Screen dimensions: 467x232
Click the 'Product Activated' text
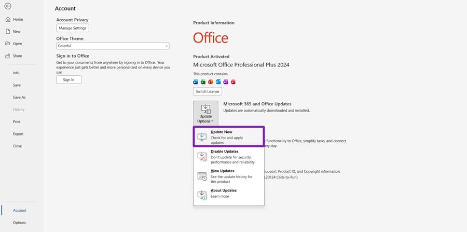click(211, 57)
